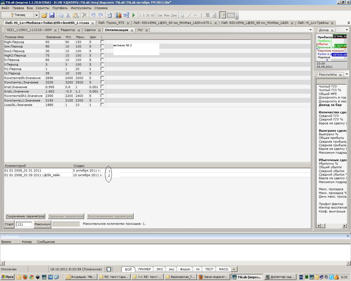This screenshot has width=351, height=281.
Task: Open the Скрипты menu
Action: 42,8
